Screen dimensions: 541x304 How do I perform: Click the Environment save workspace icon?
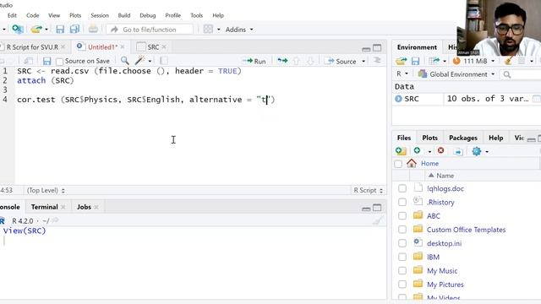click(415, 61)
